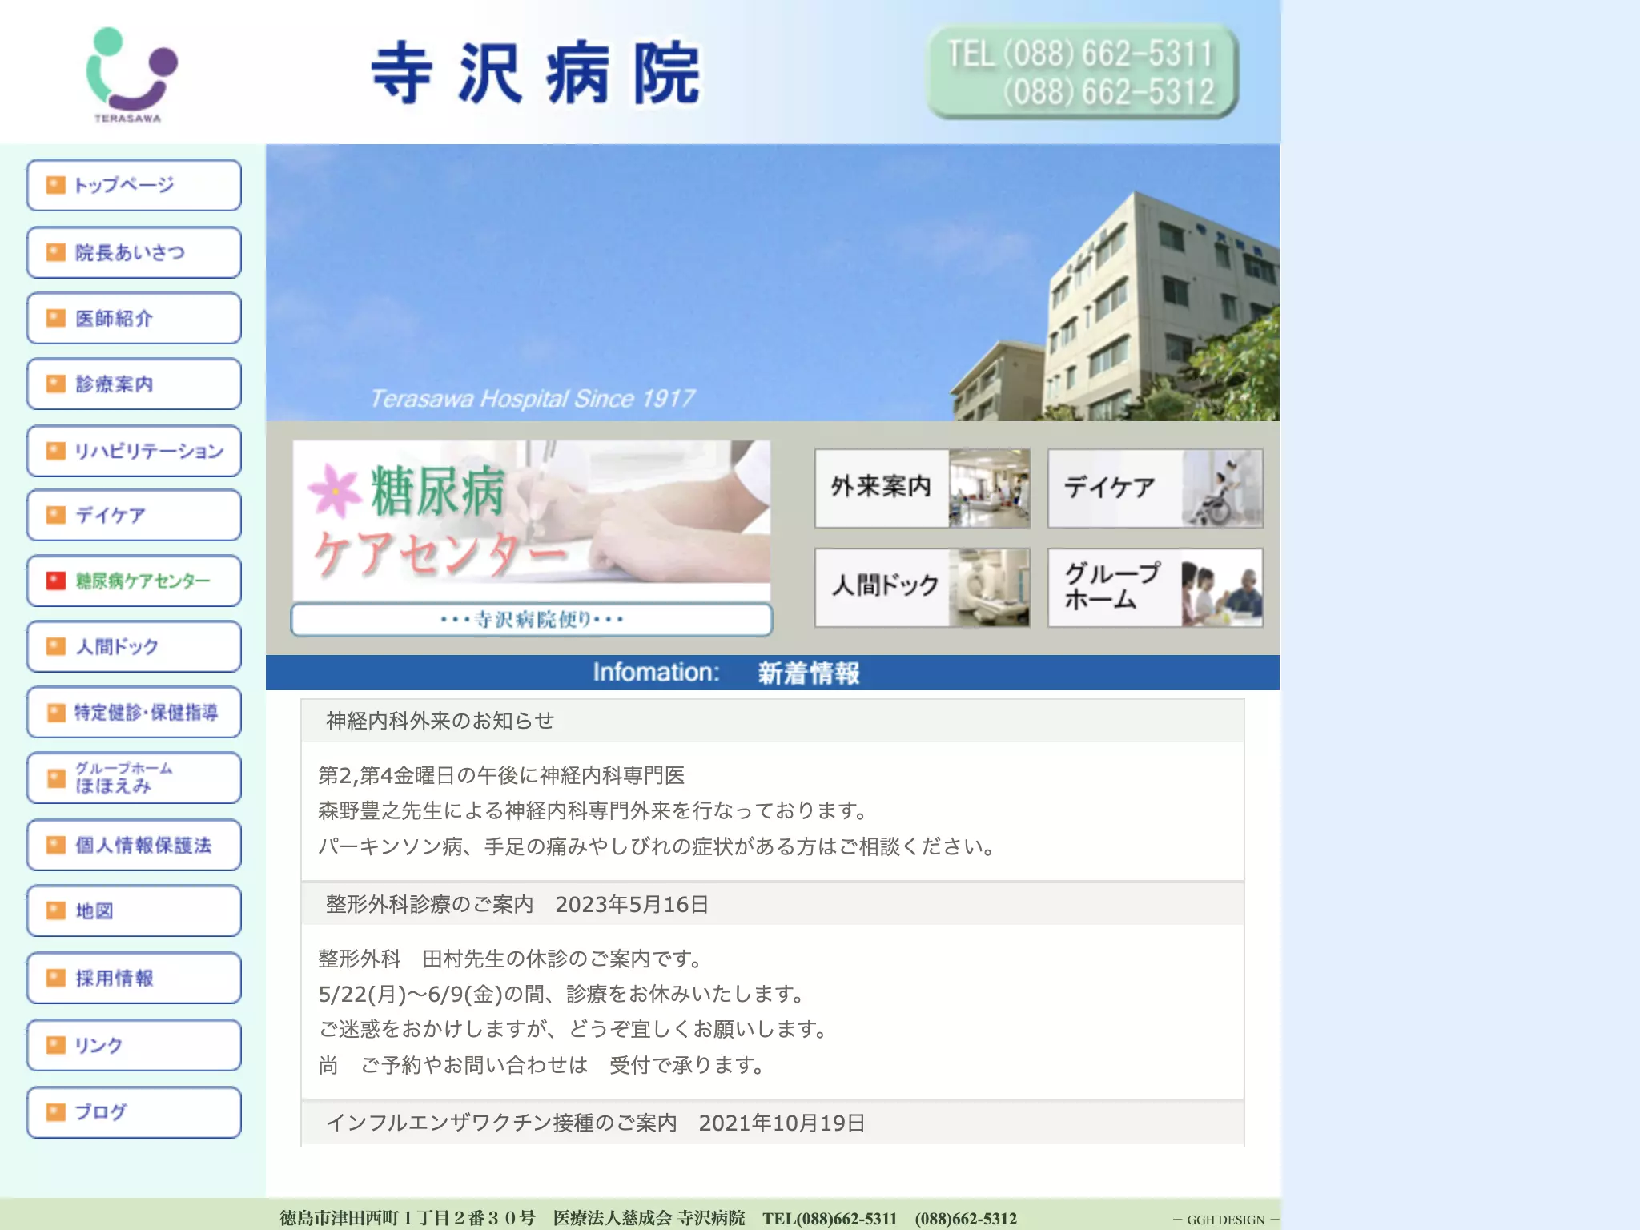Click the hospital building header photo
Viewport: 1640px width, 1230px height.
[773, 283]
